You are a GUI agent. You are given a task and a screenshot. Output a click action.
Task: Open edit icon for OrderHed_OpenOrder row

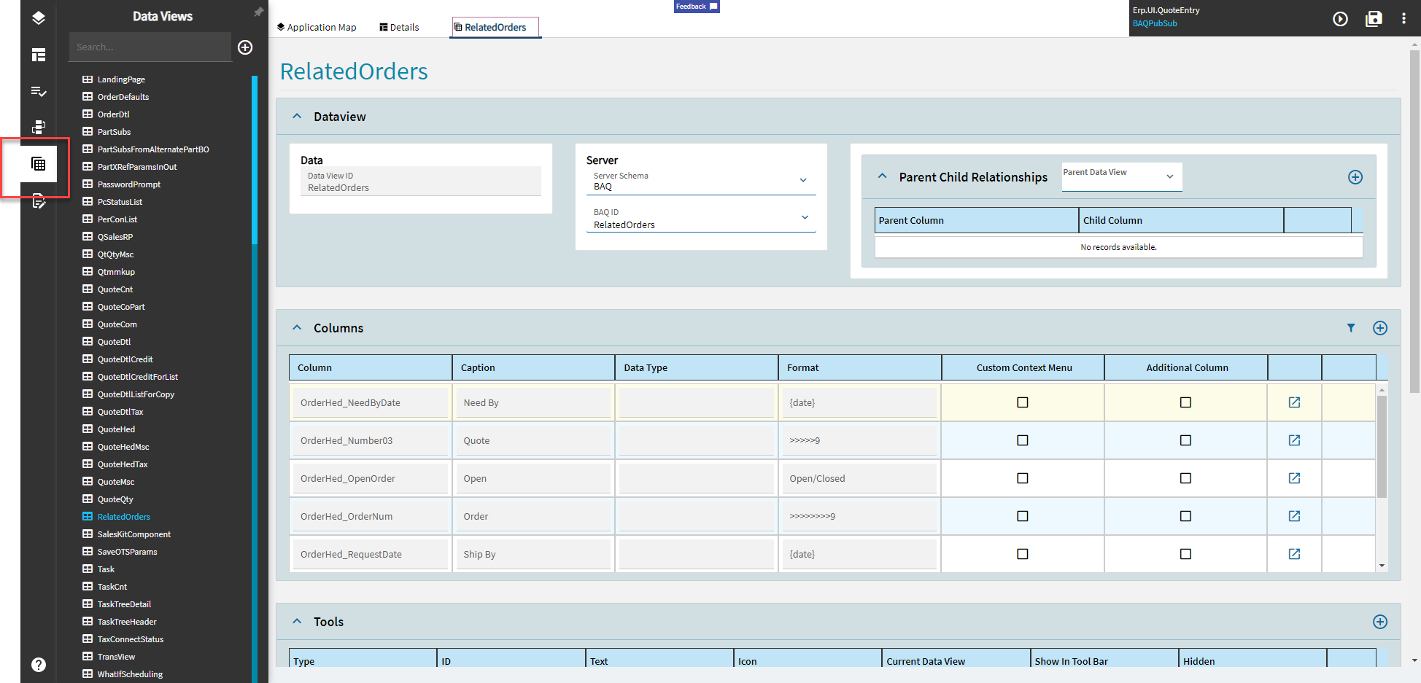point(1294,478)
